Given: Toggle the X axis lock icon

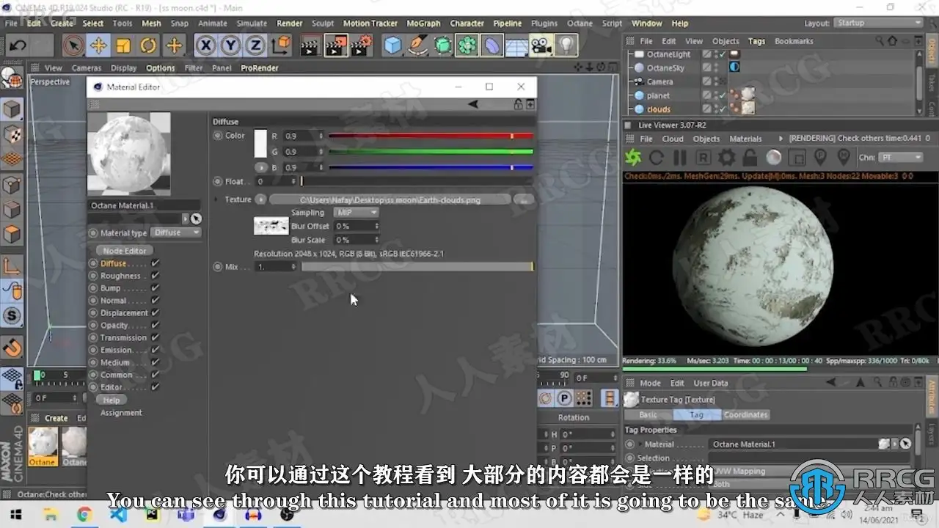Looking at the screenshot, I should pyautogui.click(x=206, y=46).
